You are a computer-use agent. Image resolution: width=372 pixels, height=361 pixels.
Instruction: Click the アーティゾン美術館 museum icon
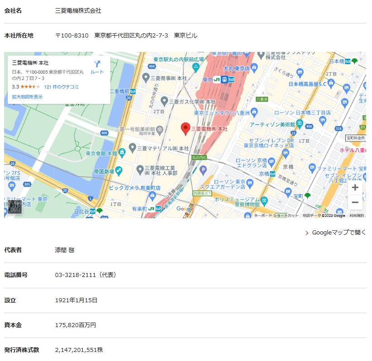[x=300, y=124]
